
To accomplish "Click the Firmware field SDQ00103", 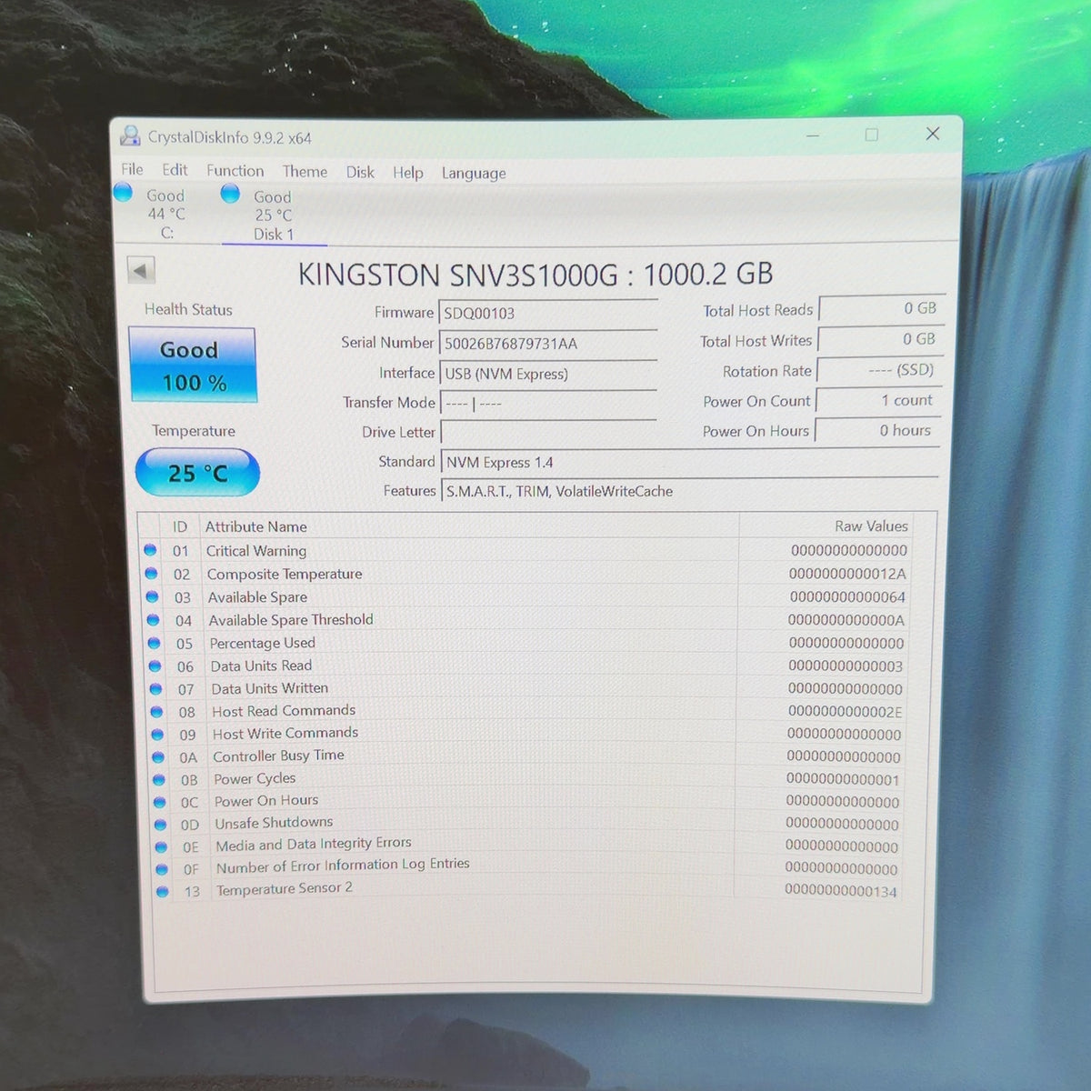I will coord(547,313).
